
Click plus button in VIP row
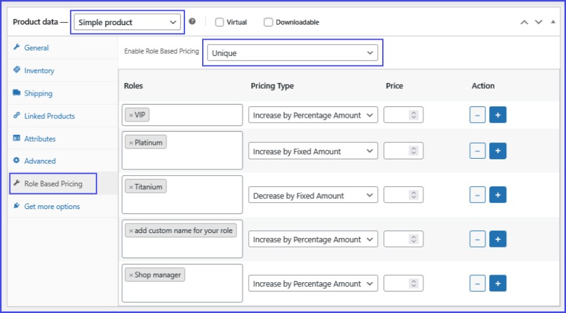point(498,115)
